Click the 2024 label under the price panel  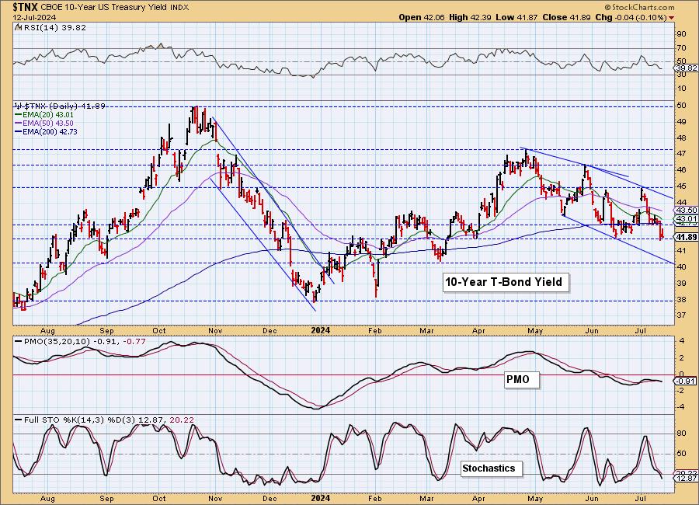pyautogui.click(x=320, y=330)
